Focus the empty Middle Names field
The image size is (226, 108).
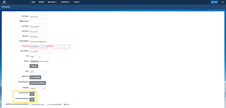[38, 22]
